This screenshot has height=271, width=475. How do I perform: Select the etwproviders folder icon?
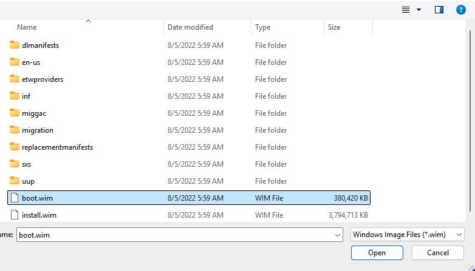(x=15, y=79)
